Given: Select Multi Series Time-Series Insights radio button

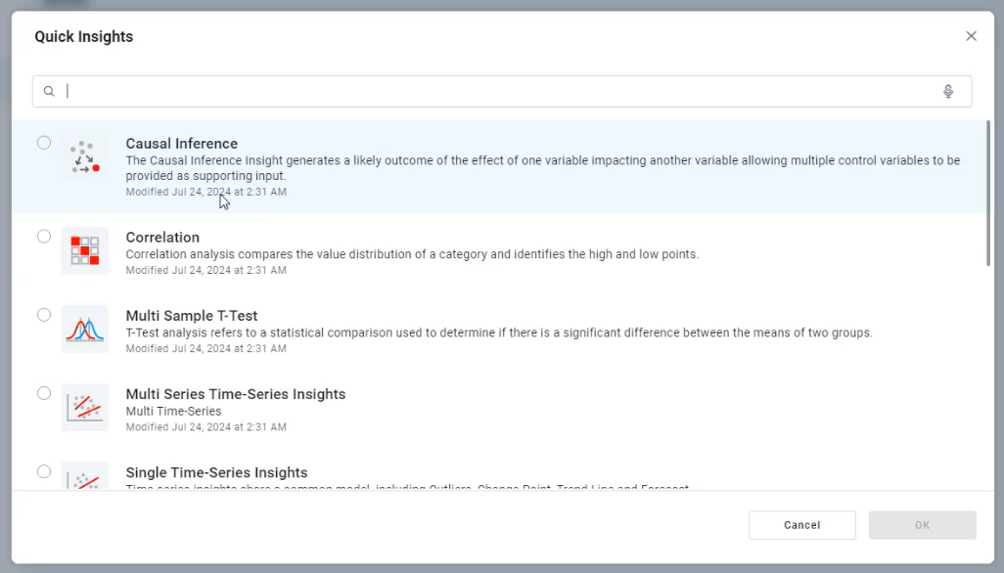Looking at the screenshot, I should [x=44, y=393].
